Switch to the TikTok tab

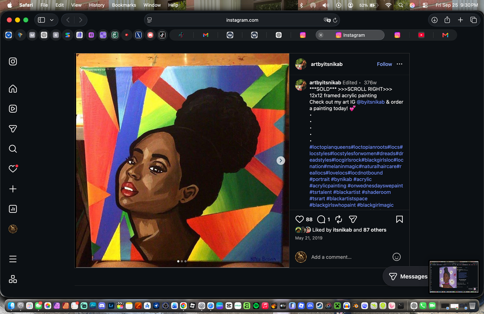[x=181, y=35]
